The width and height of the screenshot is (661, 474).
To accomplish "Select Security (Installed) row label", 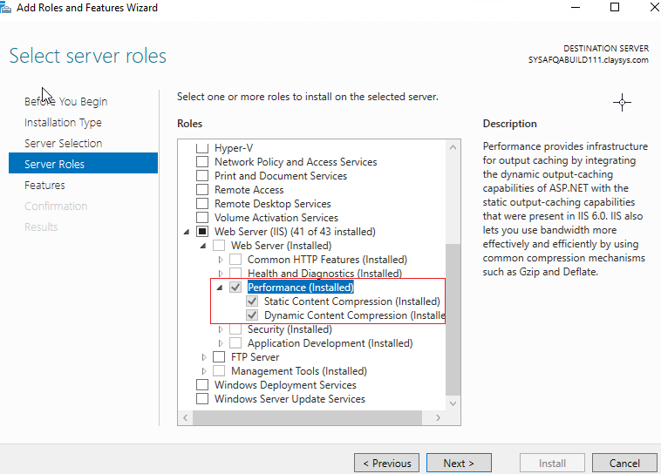I will click(290, 329).
